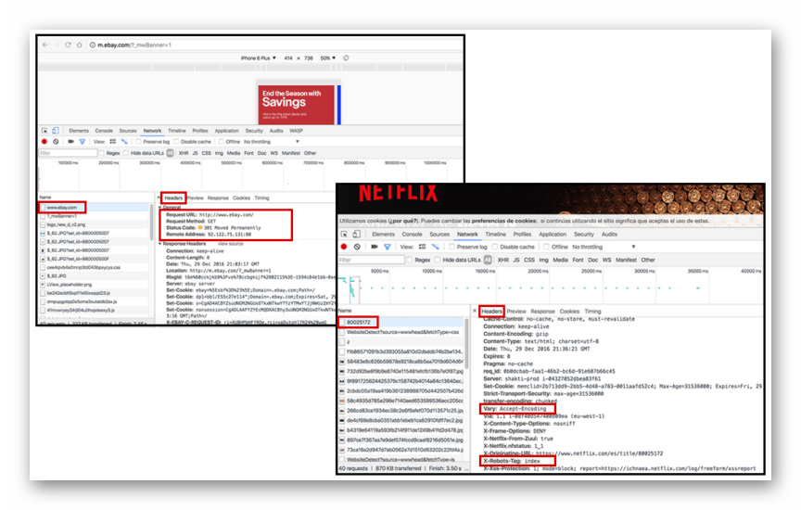The width and height of the screenshot is (801, 510).
Task: Clear the network log in the Netflix DevTools
Action: pos(357,247)
